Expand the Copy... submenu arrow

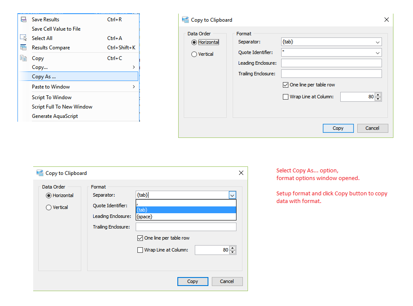(134, 67)
